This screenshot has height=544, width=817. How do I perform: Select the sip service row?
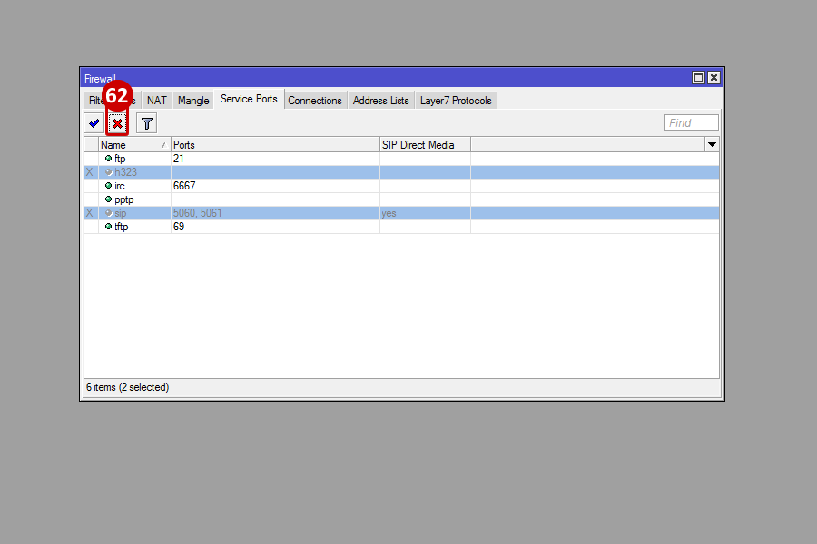[x=402, y=213]
